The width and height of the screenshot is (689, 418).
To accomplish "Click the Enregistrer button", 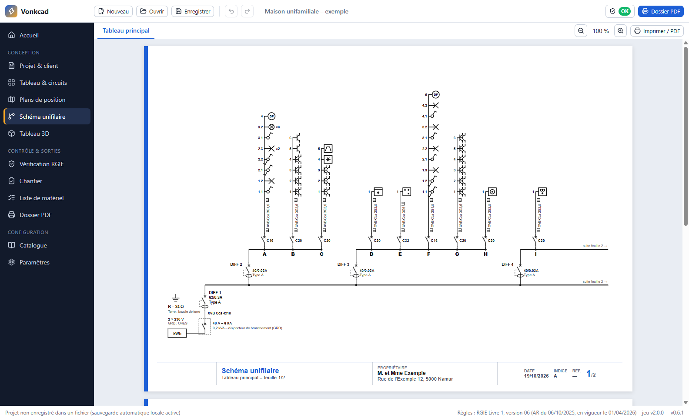I will (x=193, y=11).
